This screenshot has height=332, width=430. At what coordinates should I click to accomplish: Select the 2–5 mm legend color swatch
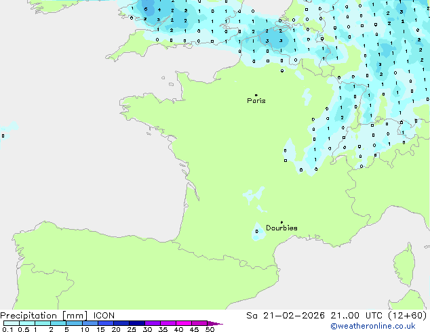(58, 323)
